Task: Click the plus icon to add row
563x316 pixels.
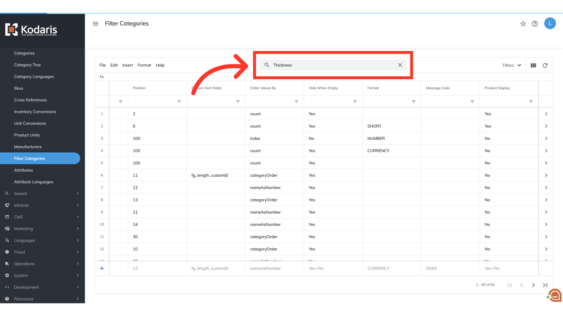Action: point(102,268)
